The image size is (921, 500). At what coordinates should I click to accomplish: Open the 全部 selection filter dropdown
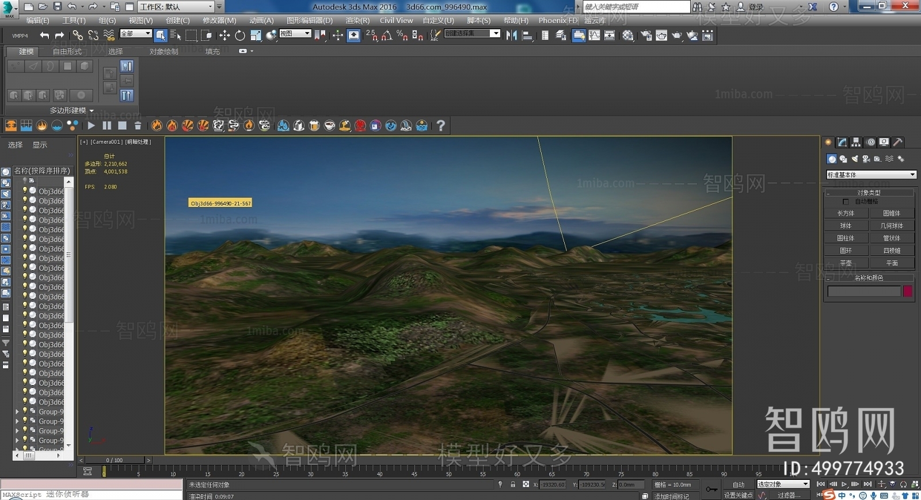136,34
